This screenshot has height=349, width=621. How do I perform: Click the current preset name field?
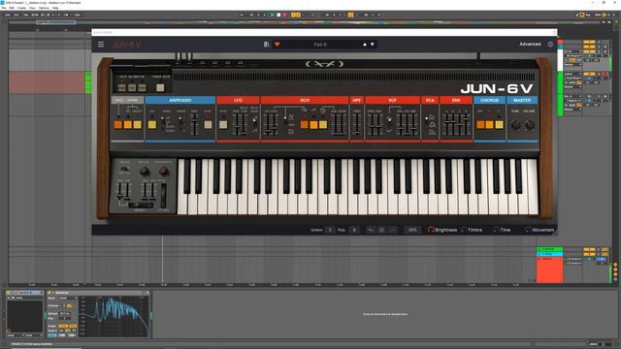[x=320, y=45]
